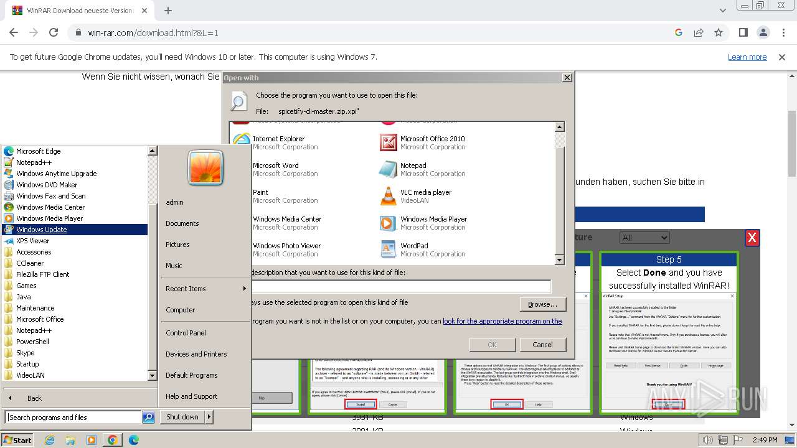Expand the Java folder
797x448 pixels.
tap(23, 297)
